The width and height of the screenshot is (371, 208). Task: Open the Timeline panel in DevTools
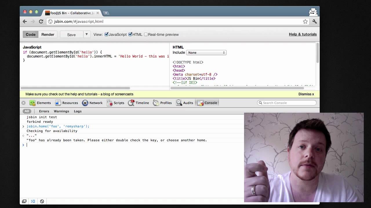pyautogui.click(x=139, y=103)
